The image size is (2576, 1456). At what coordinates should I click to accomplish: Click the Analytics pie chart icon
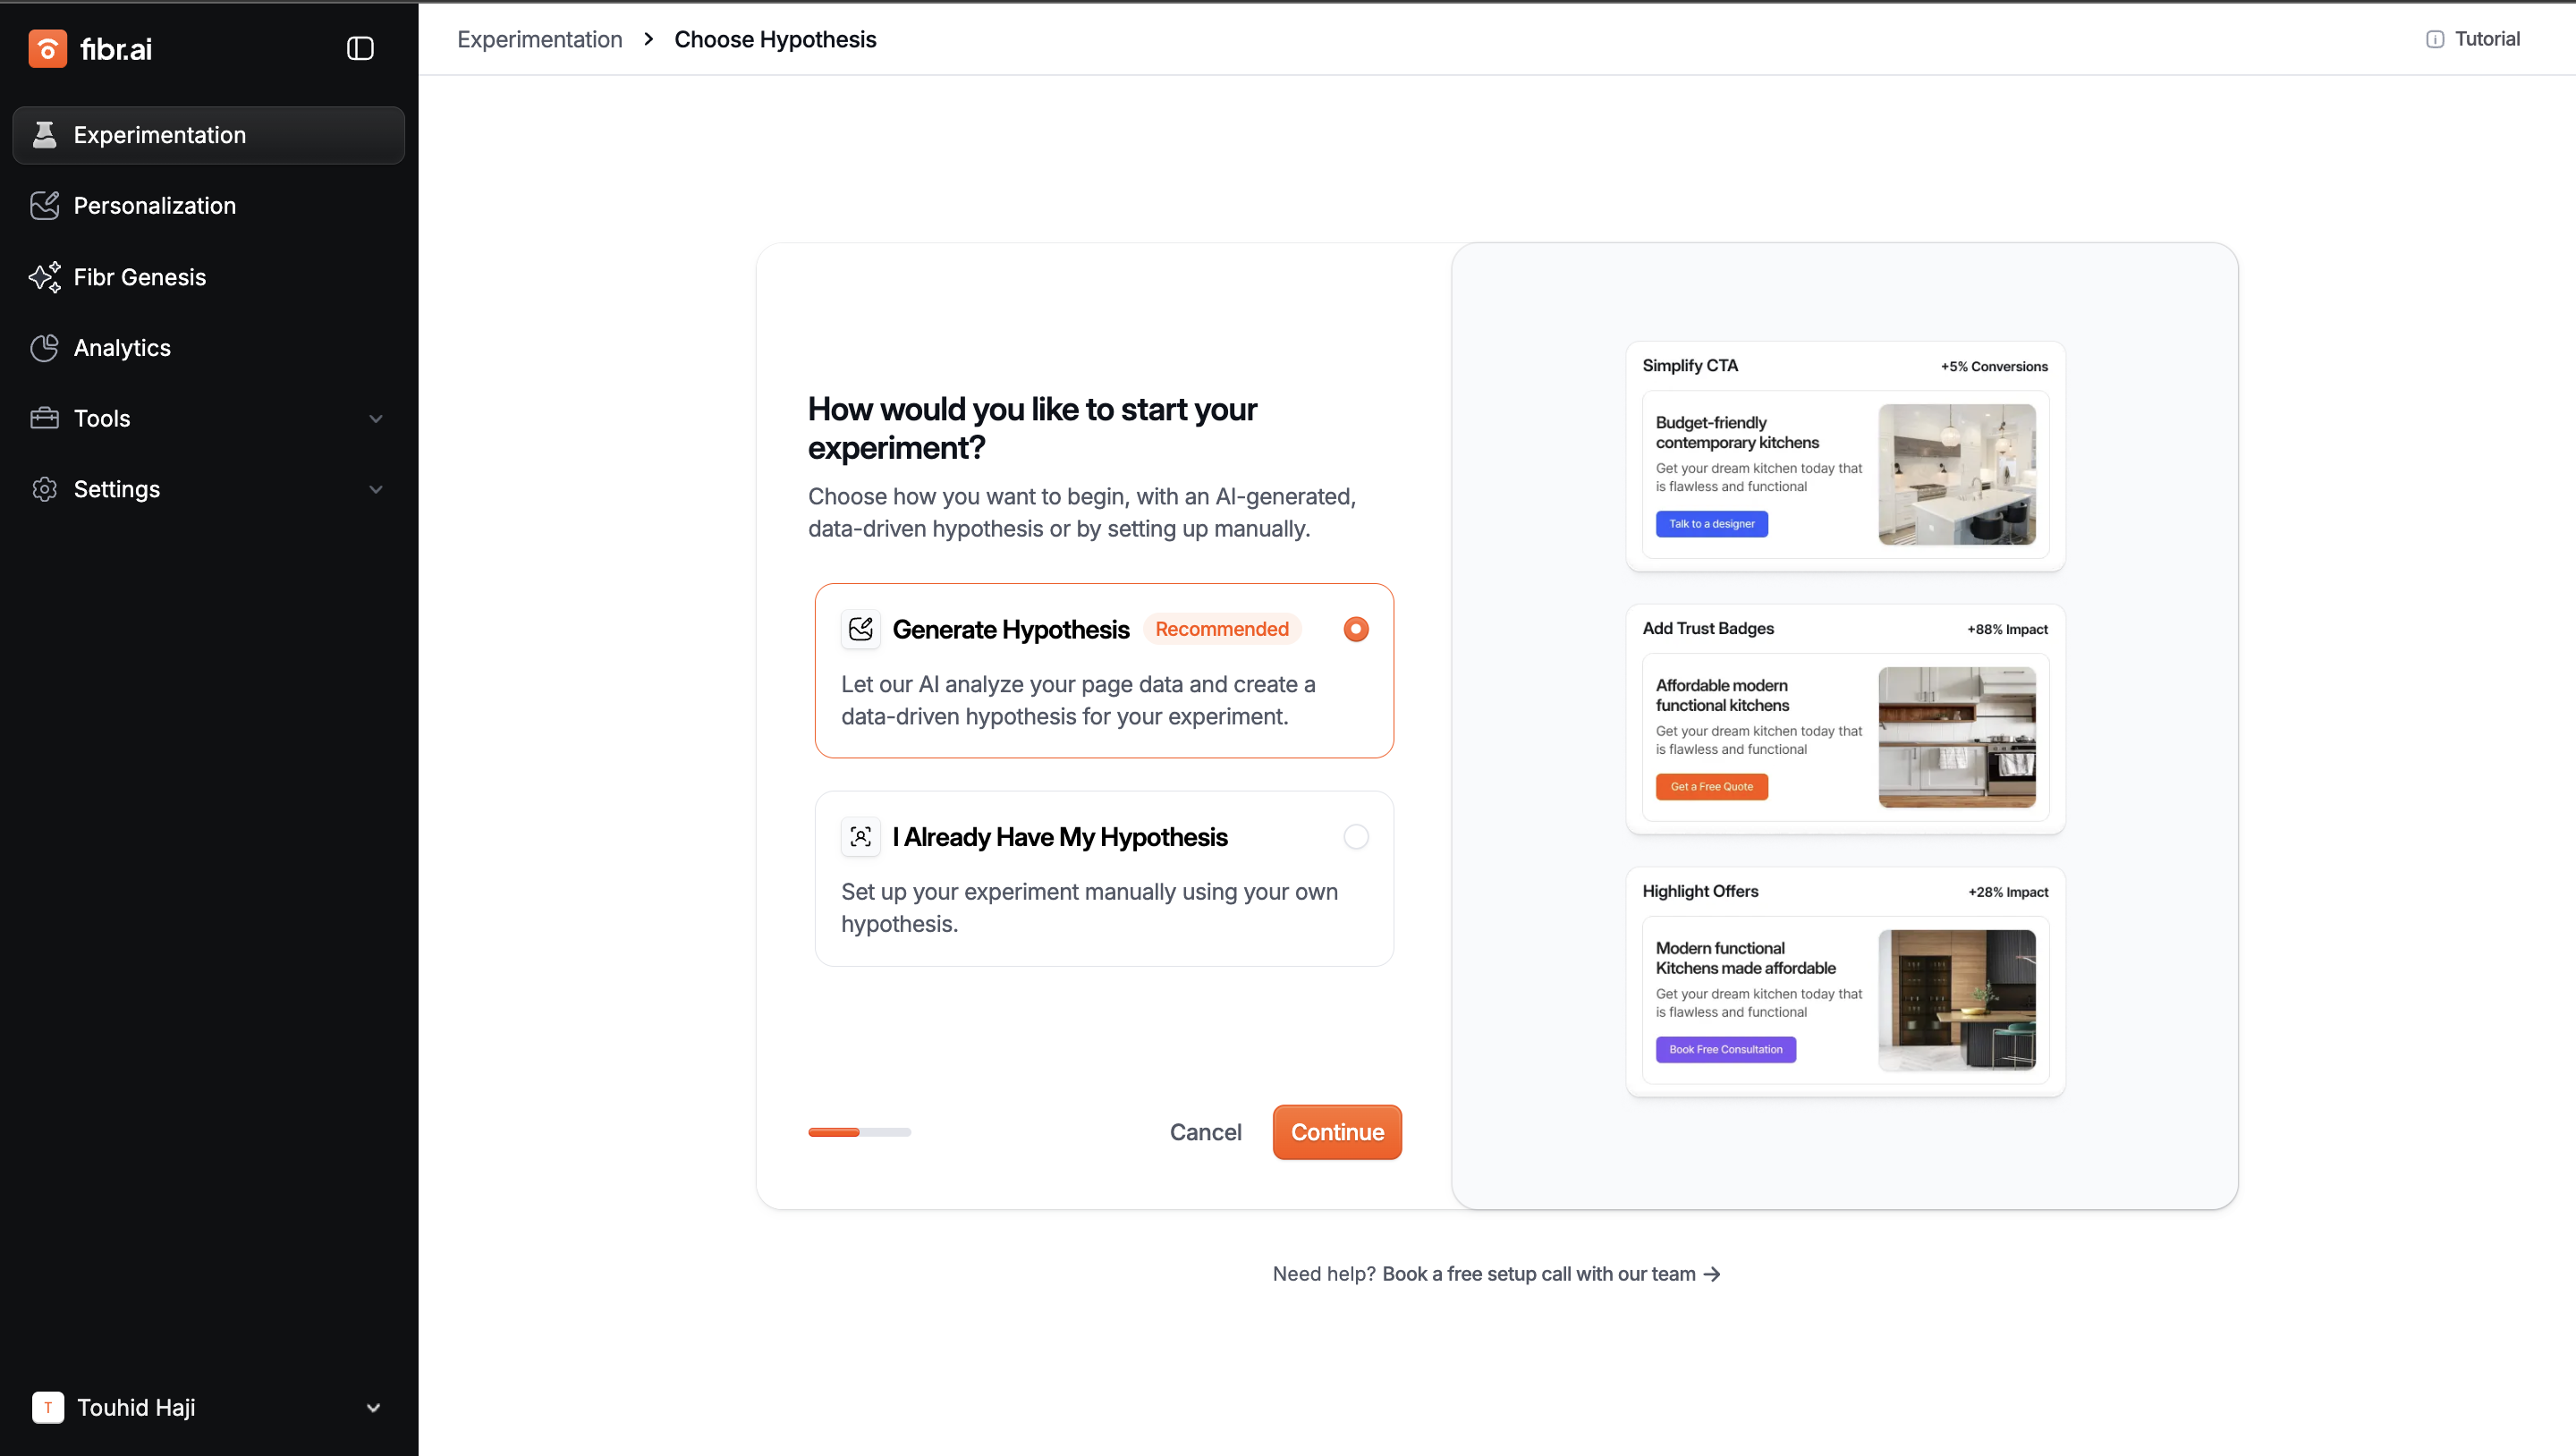[x=44, y=348]
